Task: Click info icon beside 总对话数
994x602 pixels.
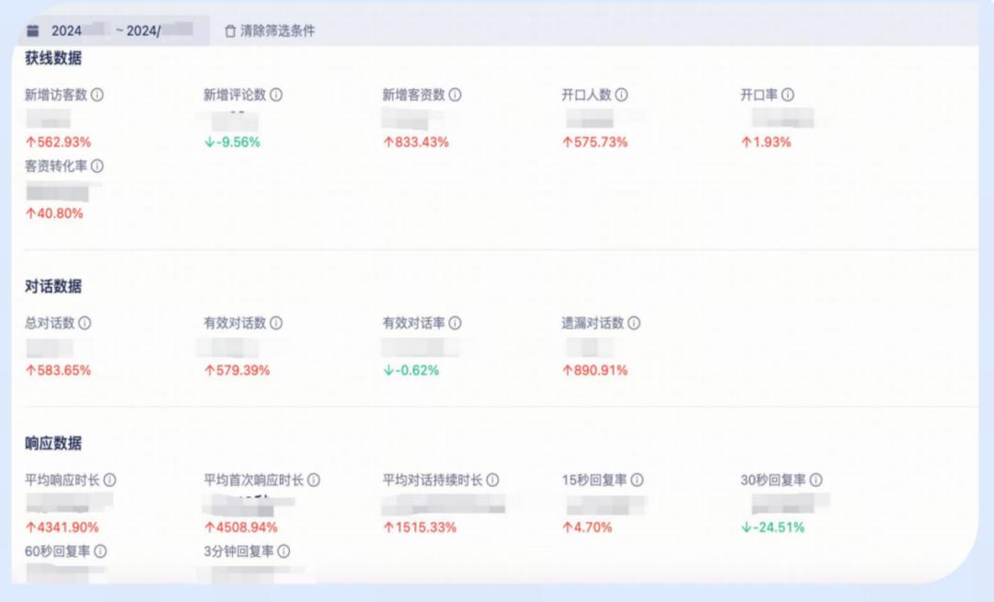Action: [x=85, y=323]
